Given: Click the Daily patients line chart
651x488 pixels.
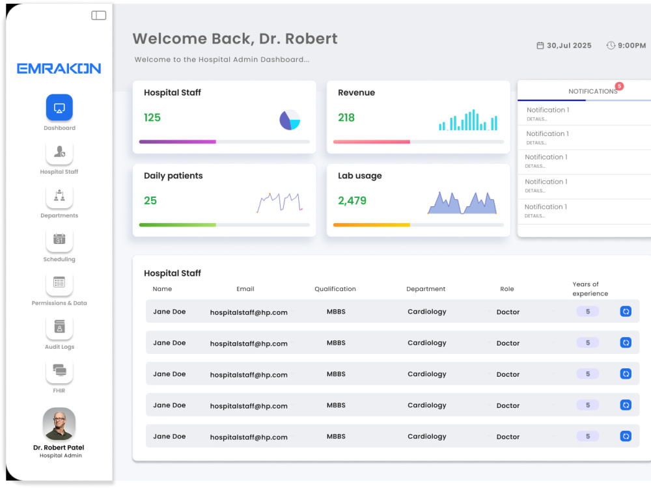Looking at the screenshot, I should coord(280,202).
